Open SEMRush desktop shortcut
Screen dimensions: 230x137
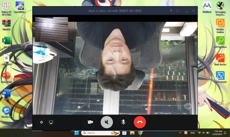[x=207, y=7]
